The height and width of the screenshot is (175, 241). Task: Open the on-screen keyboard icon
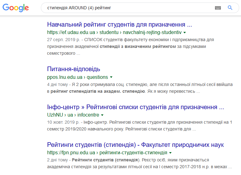click(x=218, y=8)
